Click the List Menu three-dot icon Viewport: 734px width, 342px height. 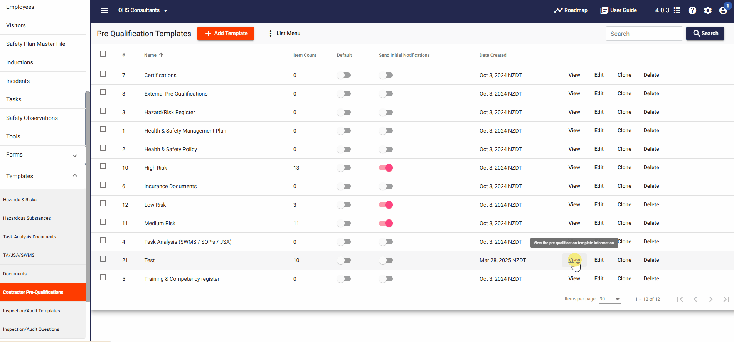point(270,34)
